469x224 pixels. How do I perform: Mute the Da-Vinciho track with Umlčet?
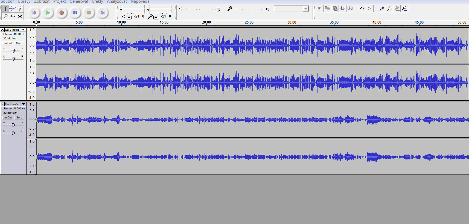coord(7,43)
